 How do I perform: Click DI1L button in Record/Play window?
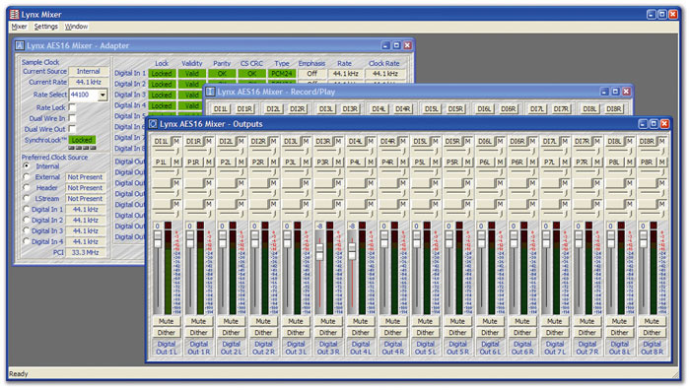click(221, 108)
